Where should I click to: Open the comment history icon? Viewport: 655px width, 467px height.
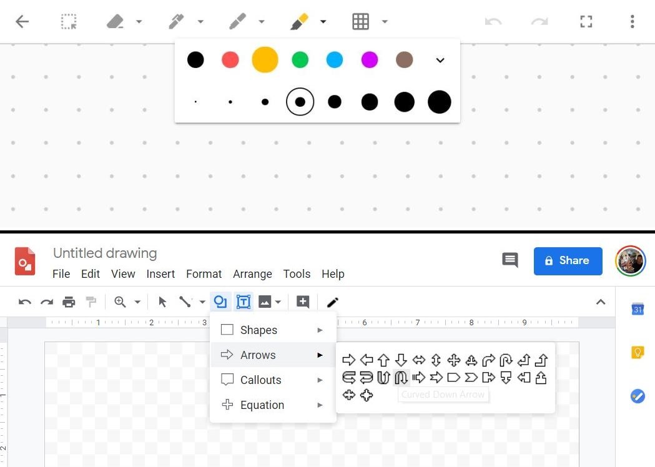tap(510, 260)
